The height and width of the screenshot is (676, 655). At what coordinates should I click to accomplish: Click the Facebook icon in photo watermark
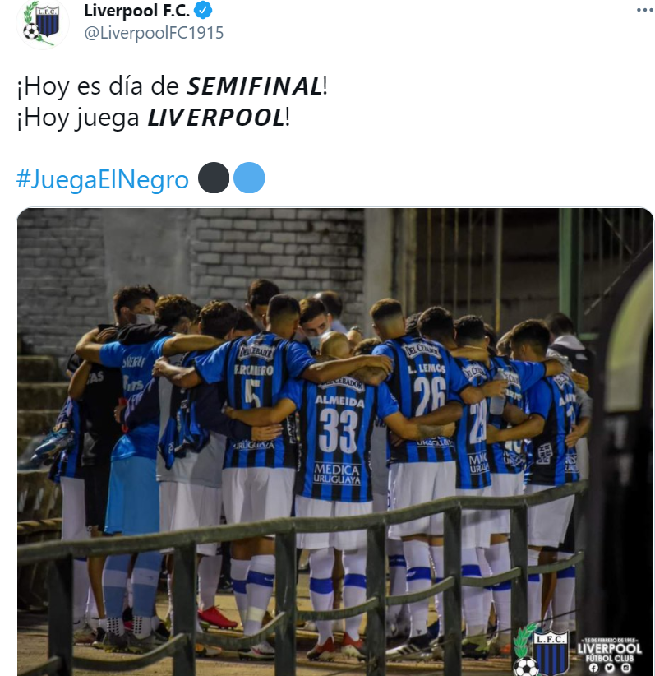[x=594, y=669]
